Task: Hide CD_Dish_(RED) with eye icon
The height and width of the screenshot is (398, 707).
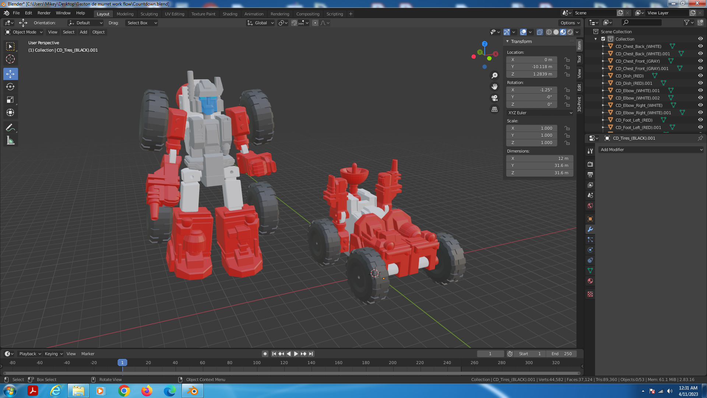Action: (700, 76)
